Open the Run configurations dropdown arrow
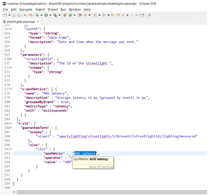 click(50, 15)
